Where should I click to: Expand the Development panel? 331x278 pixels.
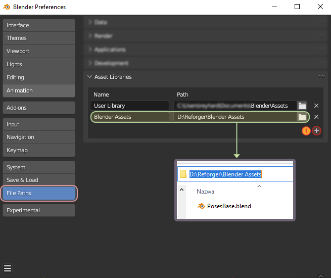click(x=90, y=63)
